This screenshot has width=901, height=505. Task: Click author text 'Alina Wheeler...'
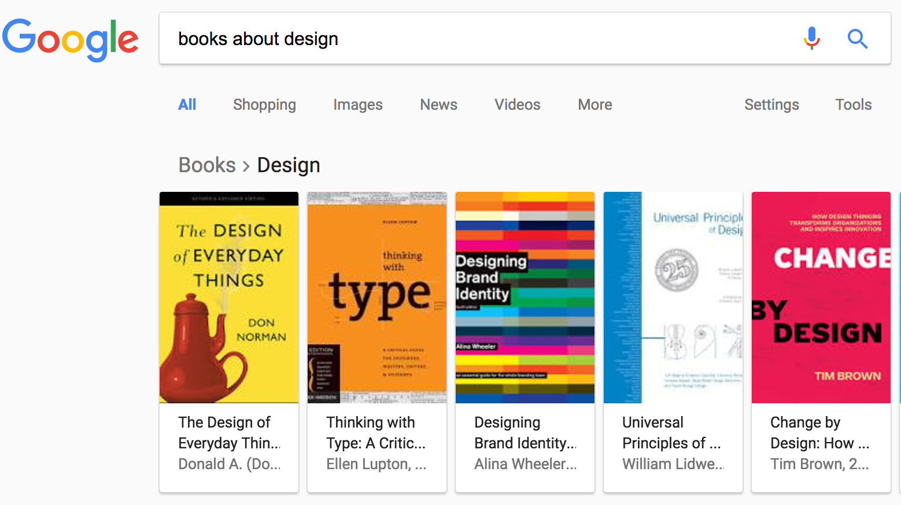pos(525,464)
